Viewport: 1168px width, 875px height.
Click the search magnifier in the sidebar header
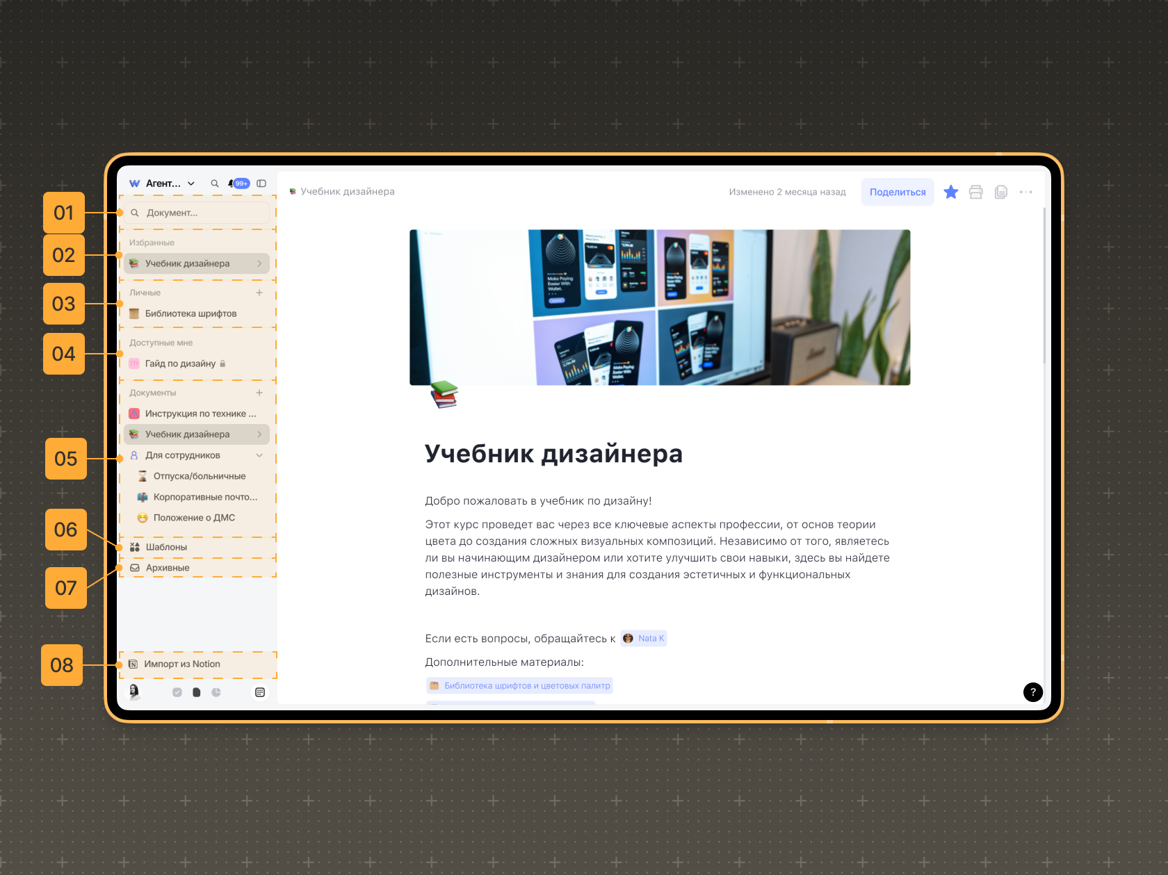[x=215, y=183]
